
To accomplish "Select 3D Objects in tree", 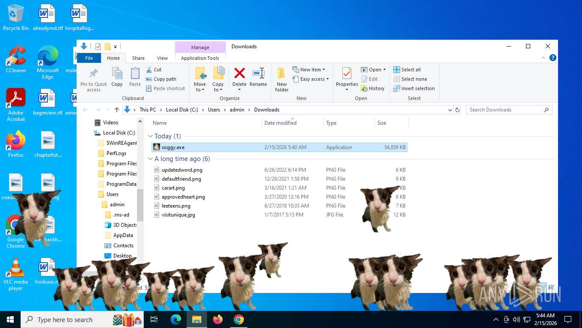I will pyautogui.click(x=125, y=225).
